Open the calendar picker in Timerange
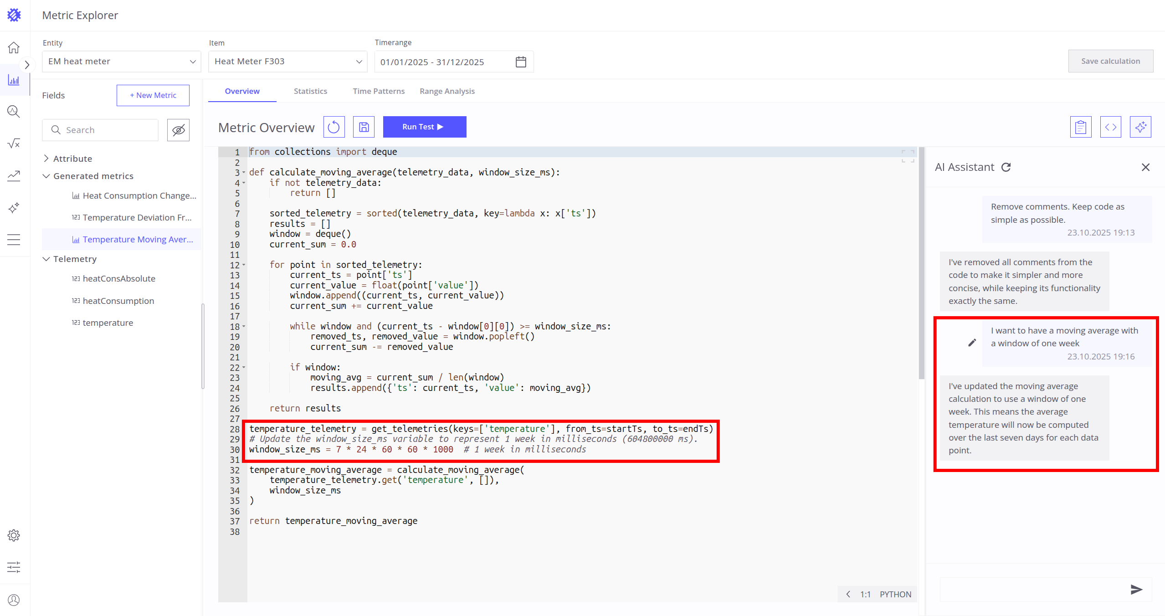1165x616 pixels. [521, 62]
